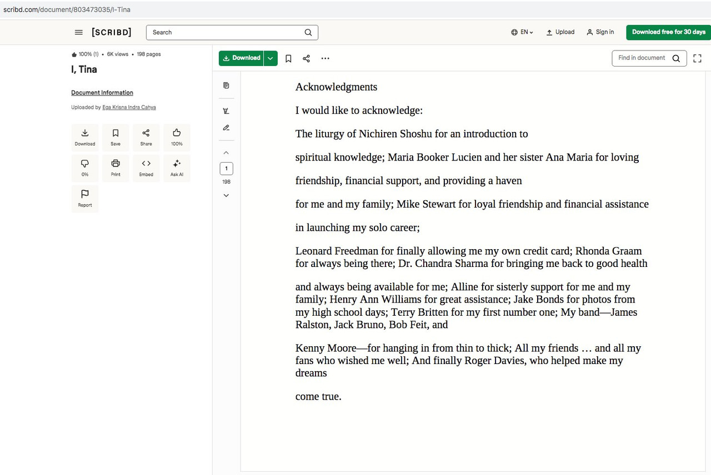Expand the three-dot overflow menu in the toolbar
Viewport: 711px width, 475px height.
pyautogui.click(x=325, y=58)
